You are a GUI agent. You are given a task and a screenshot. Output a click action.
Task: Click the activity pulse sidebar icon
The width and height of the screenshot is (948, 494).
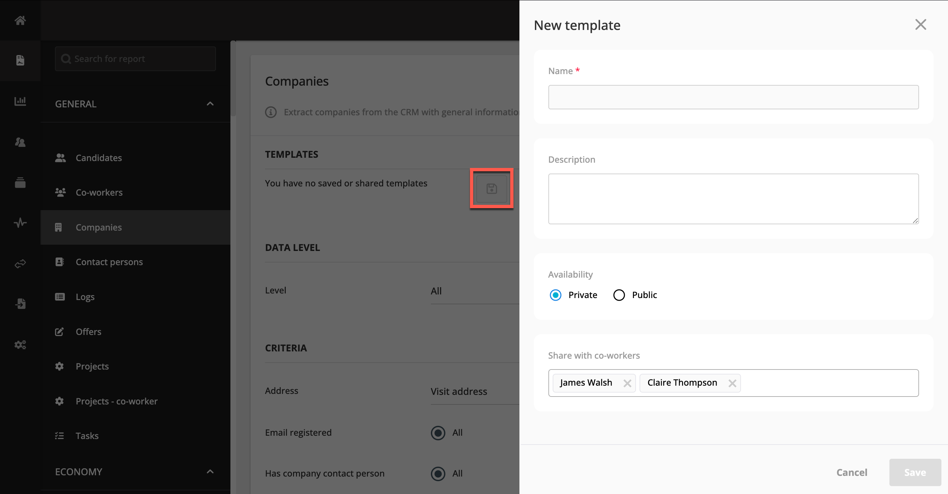click(20, 222)
